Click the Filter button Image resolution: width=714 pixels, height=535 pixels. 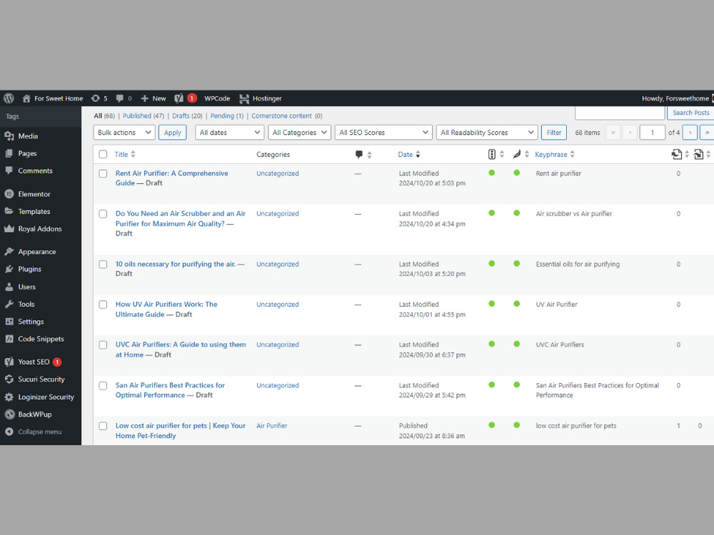554,133
